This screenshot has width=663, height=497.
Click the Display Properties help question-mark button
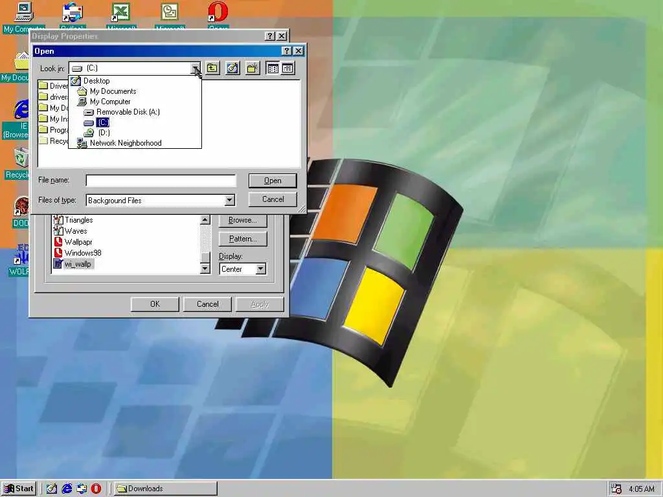click(x=270, y=36)
